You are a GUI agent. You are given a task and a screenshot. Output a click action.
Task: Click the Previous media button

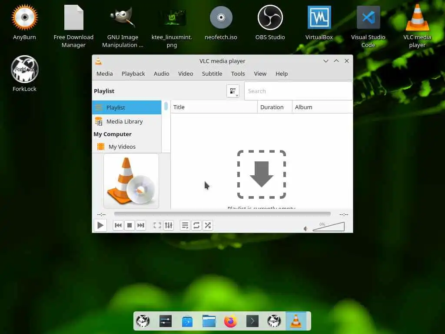[x=118, y=226]
